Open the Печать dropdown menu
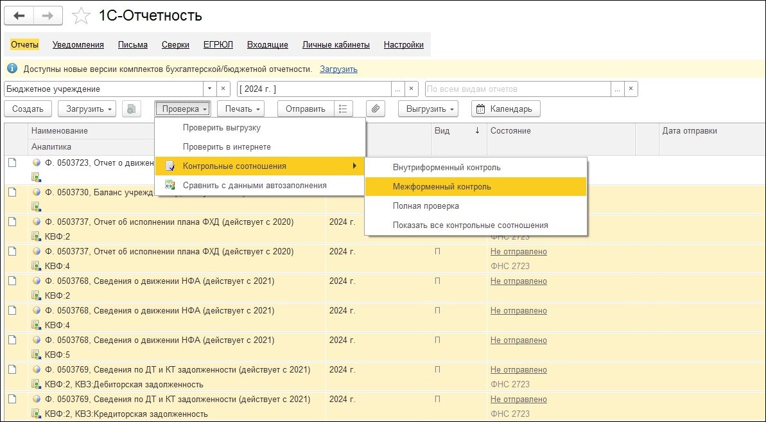 point(241,109)
